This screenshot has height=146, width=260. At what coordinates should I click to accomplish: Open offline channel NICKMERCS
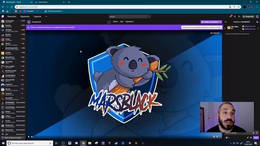[x=13, y=103]
